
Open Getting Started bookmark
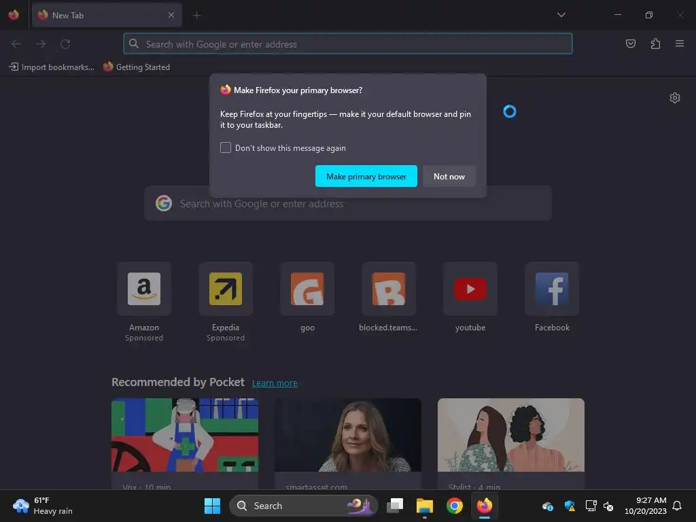[137, 67]
